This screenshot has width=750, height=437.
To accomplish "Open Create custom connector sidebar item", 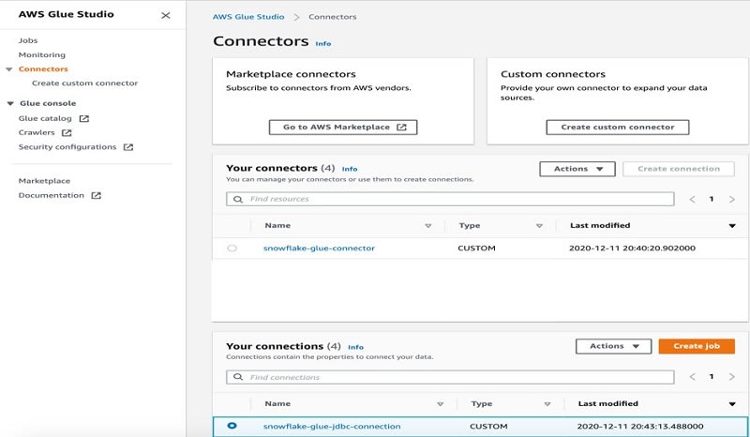I will (84, 83).
